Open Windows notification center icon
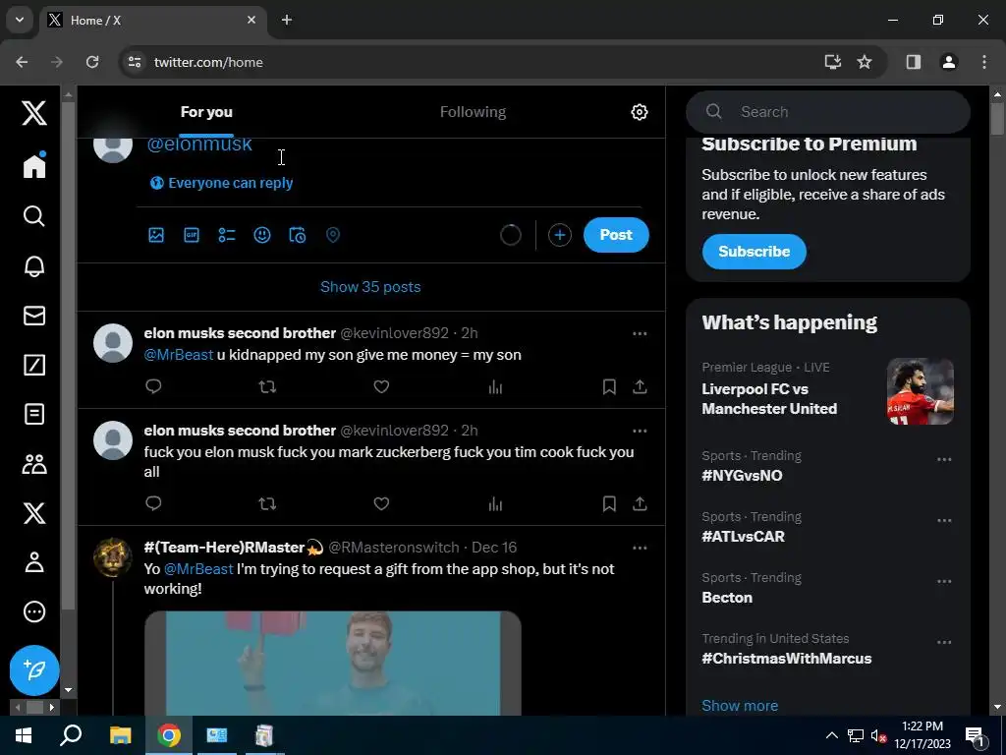The image size is (1006, 755). (975, 735)
